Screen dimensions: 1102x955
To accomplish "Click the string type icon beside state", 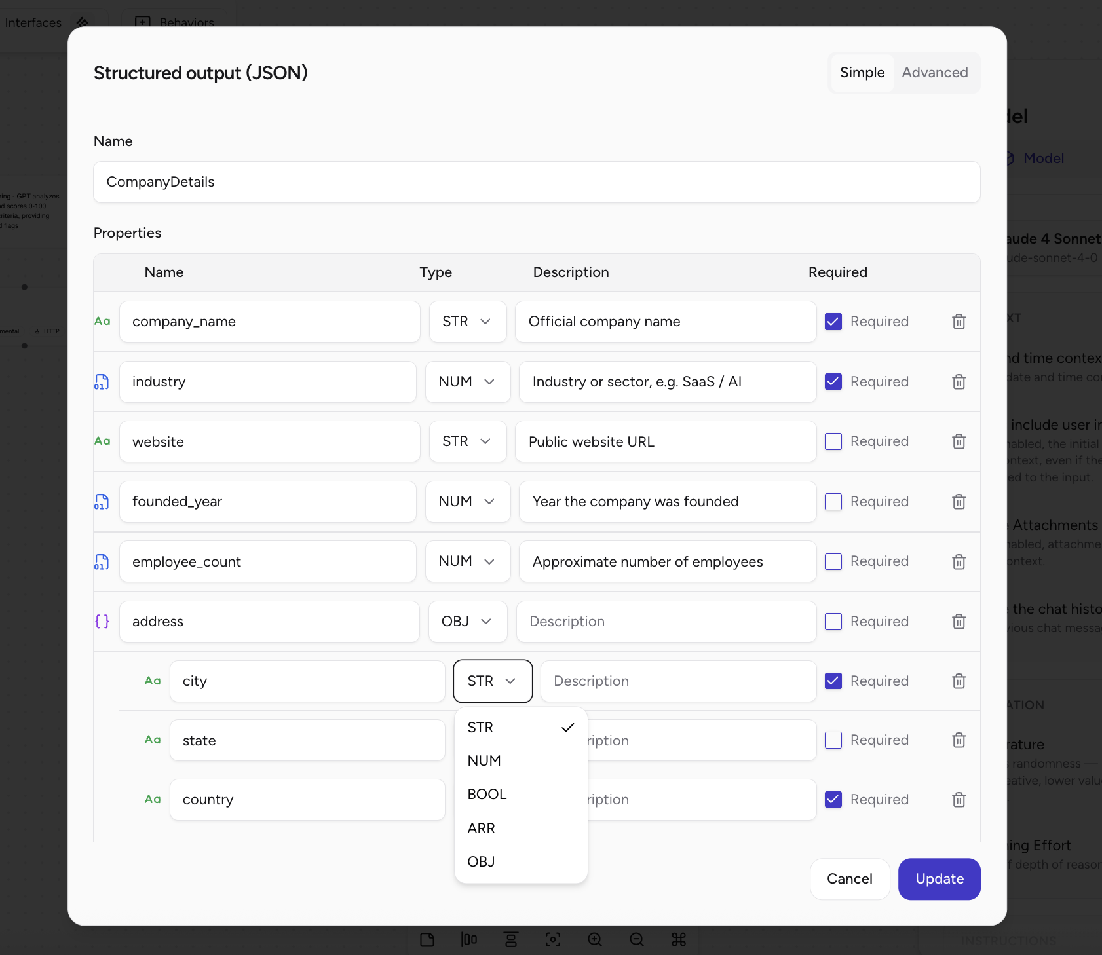I will pyautogui.click(x=153, y=740).
